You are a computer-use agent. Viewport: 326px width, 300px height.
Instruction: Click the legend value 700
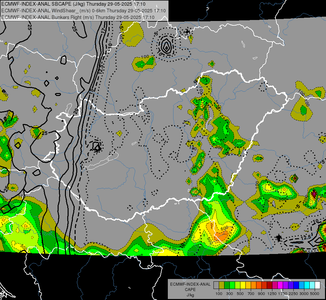pyautogui.click(x=251, y=294)
